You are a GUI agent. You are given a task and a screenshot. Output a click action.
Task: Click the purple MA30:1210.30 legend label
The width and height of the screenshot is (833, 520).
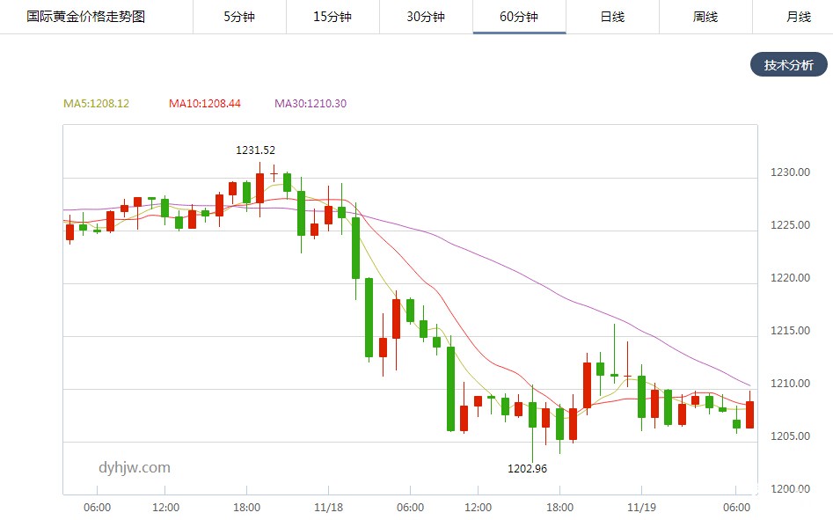click(x=311, y=104)
